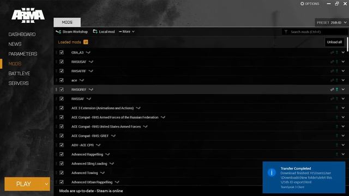Image resolution: width=349 pixels, height=196 pixels.
Task: Expand Advanced Rappelling row details chevron
Action: 343,154
